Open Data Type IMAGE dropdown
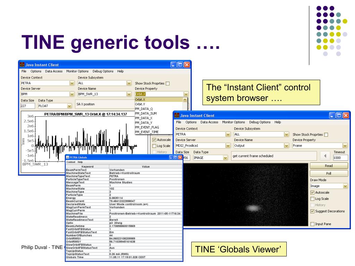This screenshot has width=355, height=266. 225,158
